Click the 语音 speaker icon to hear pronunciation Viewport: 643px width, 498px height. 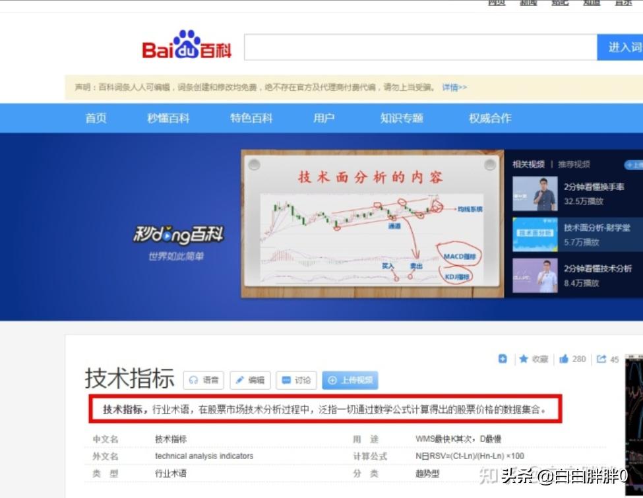point(202,380)
